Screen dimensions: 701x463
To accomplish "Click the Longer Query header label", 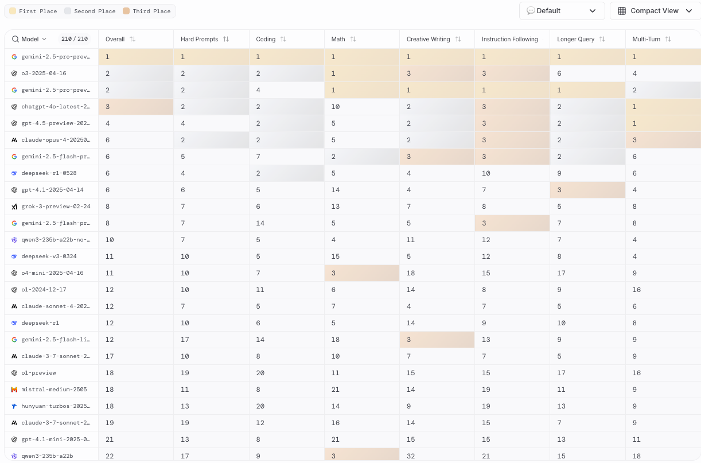I will click(x=575, y=39).
